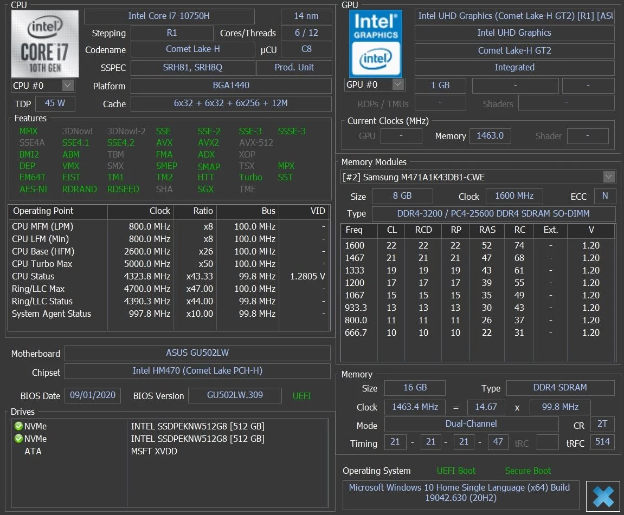Click the green check icon beside first NVMe drive
Image resolution: width=624 pixels, height=515 pixels.
18,426
